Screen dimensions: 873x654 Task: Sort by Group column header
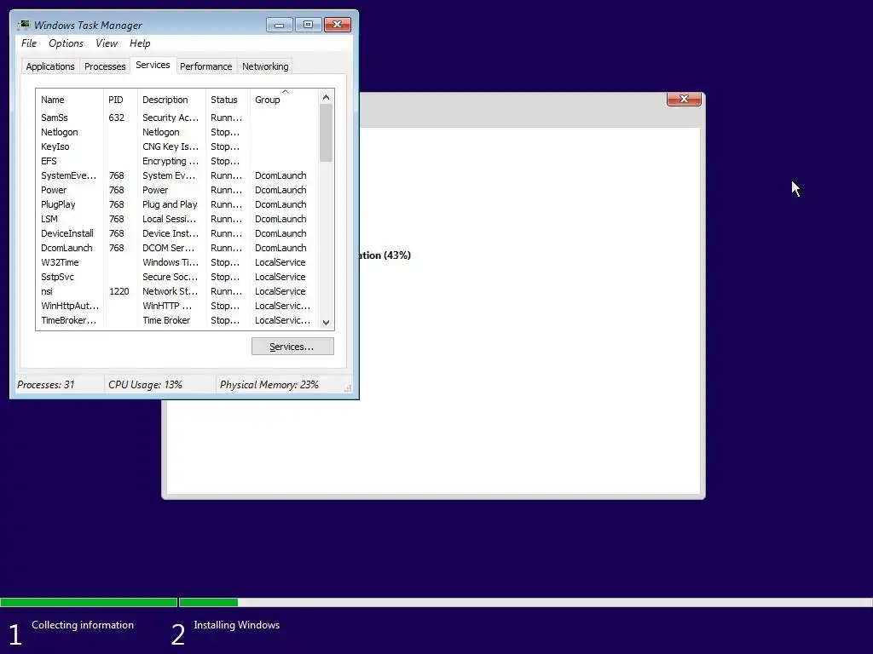[284, 100]
